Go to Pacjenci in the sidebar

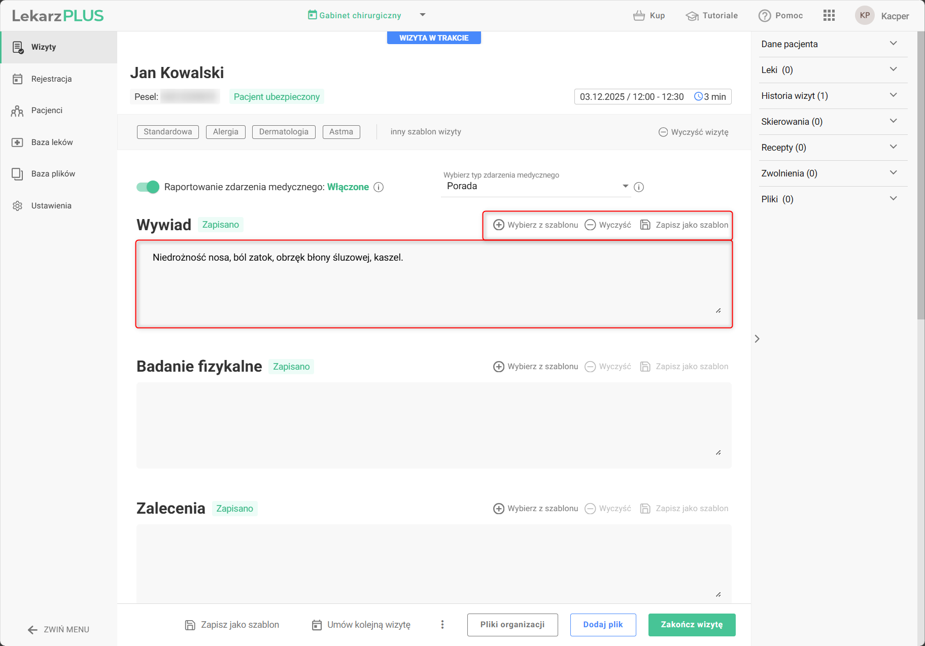47,111
